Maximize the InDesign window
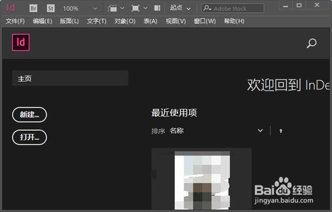The width and height of the screenshot is (332, 212). pyautogui.click(x=299, y=5)
